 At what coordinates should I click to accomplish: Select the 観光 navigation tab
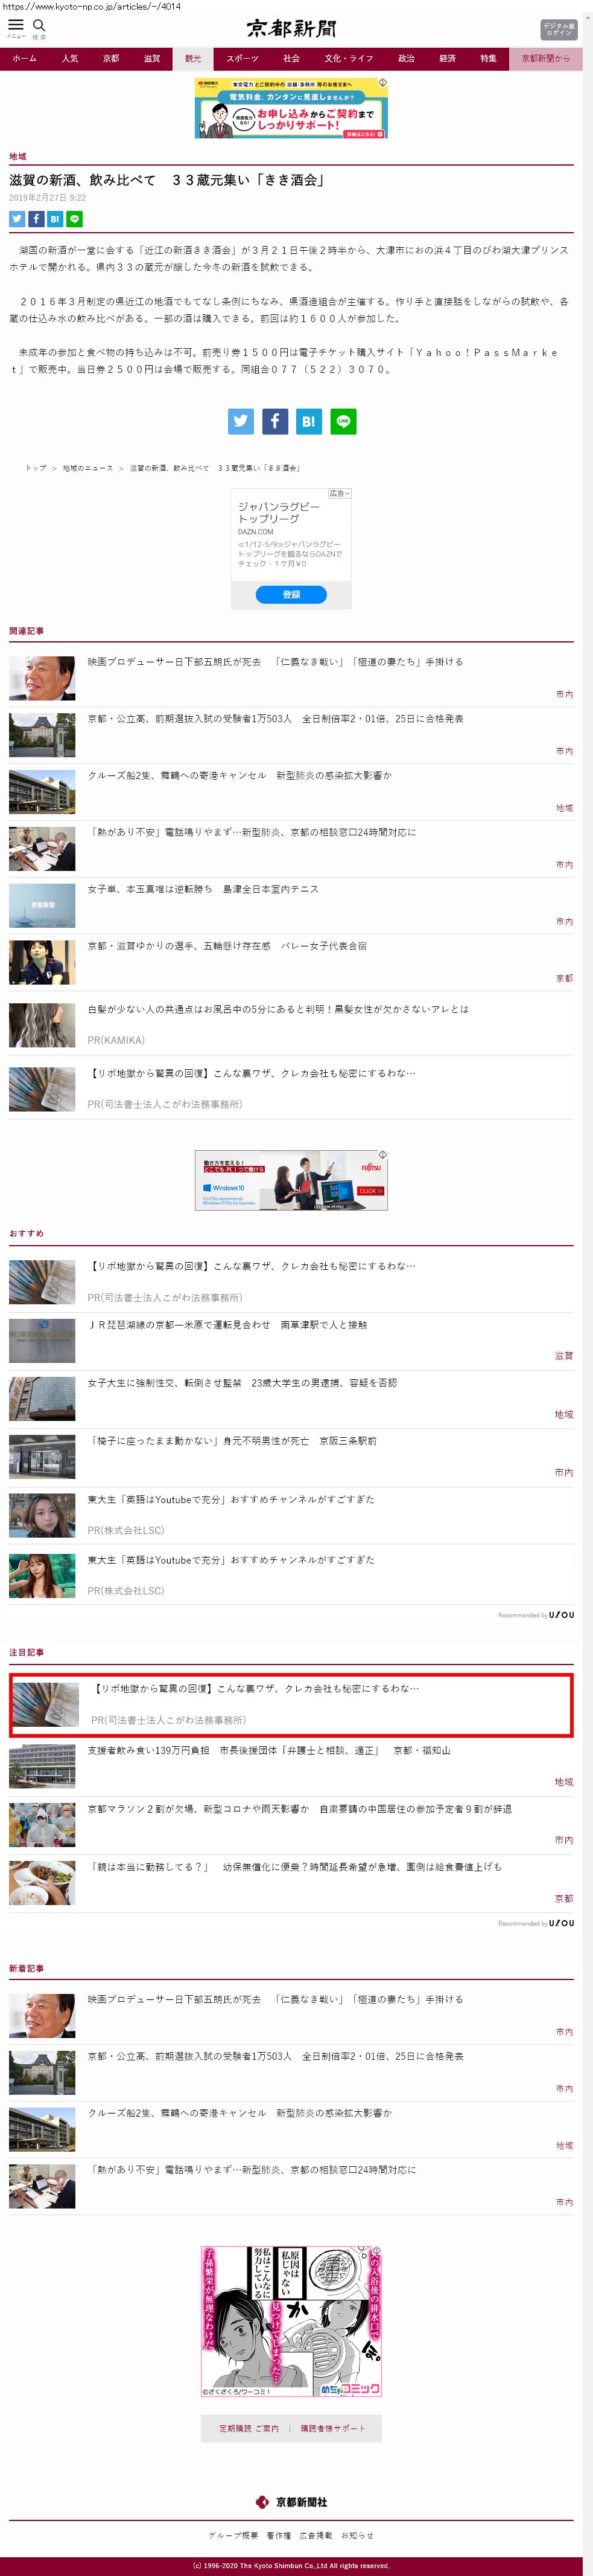coord(192,59)
